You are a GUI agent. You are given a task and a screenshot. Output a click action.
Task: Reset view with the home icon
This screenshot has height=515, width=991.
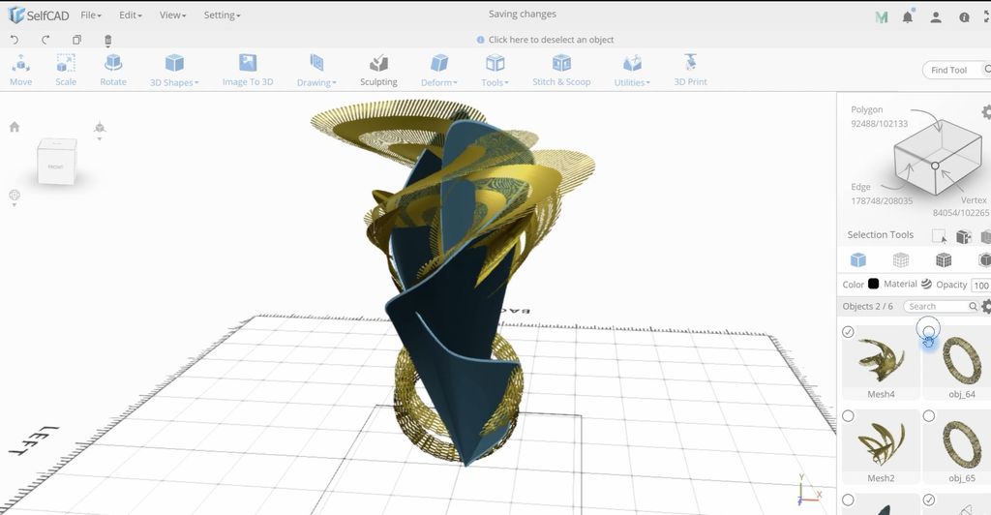[15, 127]
